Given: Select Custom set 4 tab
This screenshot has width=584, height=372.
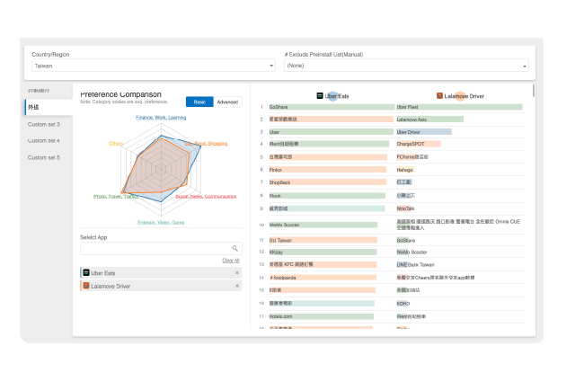Looking at the screenshot, I should point(44,141).
